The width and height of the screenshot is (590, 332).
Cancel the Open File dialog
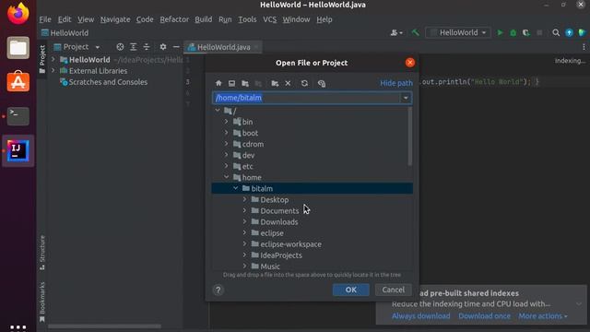coord(394,290)
